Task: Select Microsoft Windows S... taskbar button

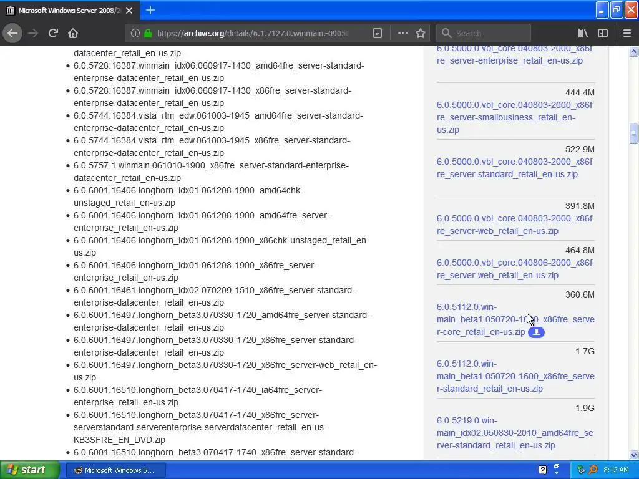Action: click(115, 470)
